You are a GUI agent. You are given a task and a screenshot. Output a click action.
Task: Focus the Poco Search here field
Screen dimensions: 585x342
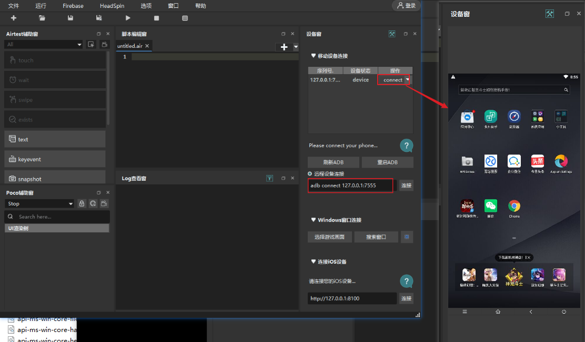click(x=57, y=216)
